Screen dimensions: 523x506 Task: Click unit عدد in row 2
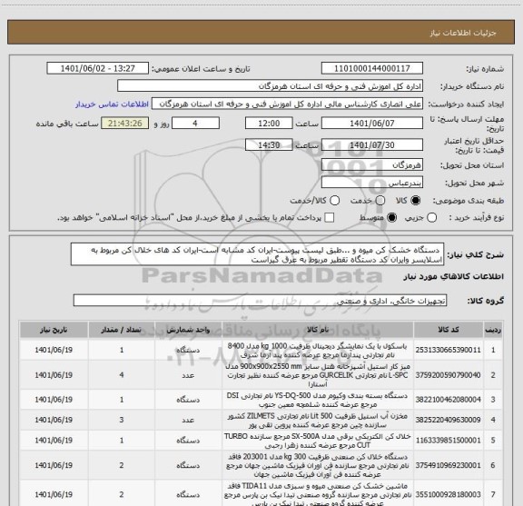click(188, 375)
